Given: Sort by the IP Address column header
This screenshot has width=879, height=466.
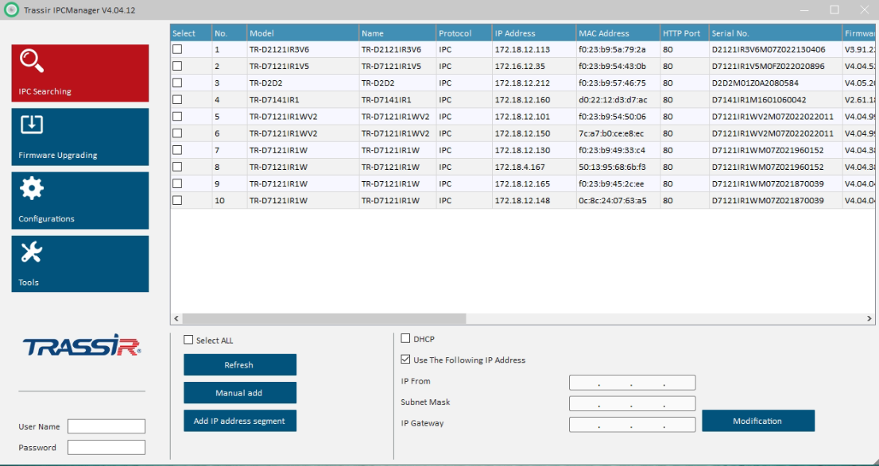Looking at the screenshot, I should [534, 33].
